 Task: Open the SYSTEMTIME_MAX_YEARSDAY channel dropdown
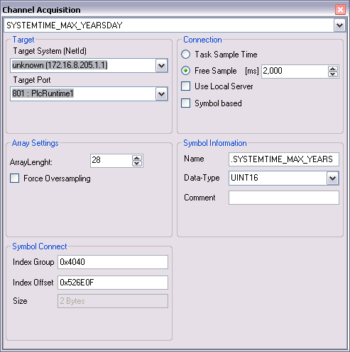[x=339, y=25]
